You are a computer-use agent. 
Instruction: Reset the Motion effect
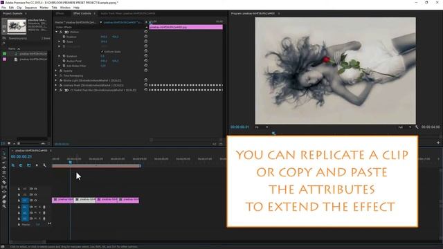coord(146,32)
